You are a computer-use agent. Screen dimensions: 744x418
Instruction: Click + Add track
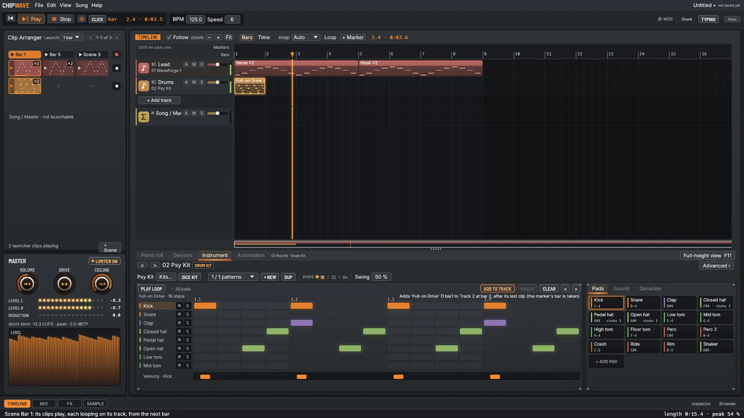click(x=159, y=100)
